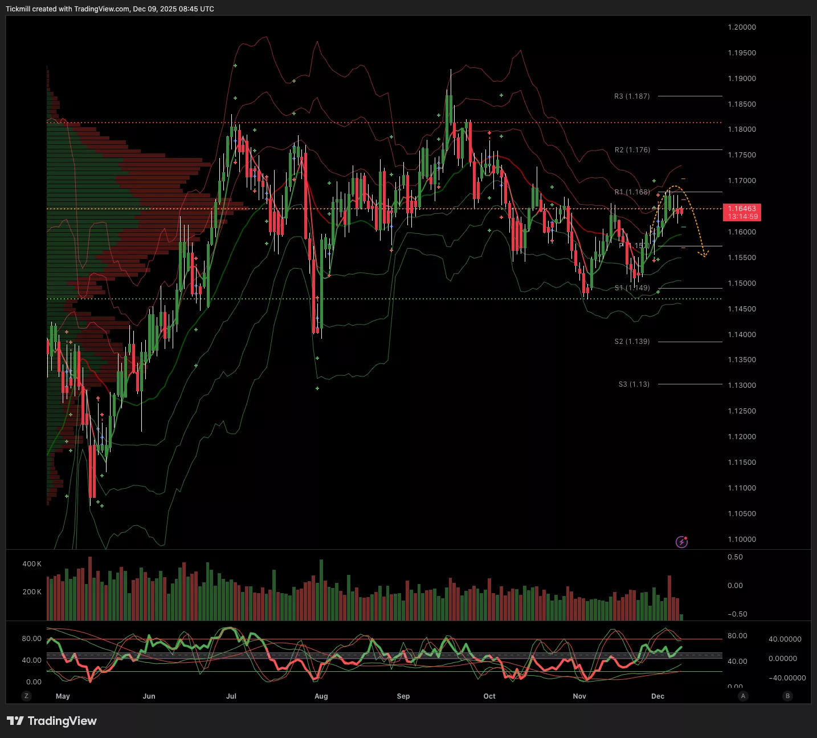Click the S1 (1.149) support label

point(632,288)
